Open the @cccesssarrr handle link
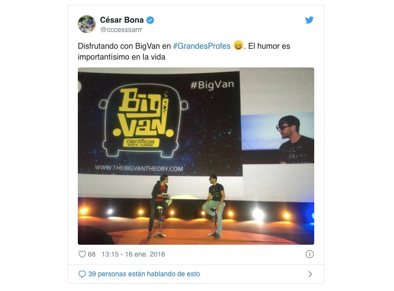 pos(121,30)
